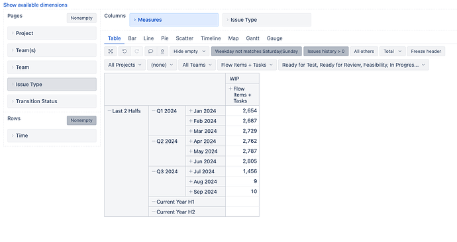457x242 pixels.
Task: Click the Show available dimensions link
Action: coord(35,5)
